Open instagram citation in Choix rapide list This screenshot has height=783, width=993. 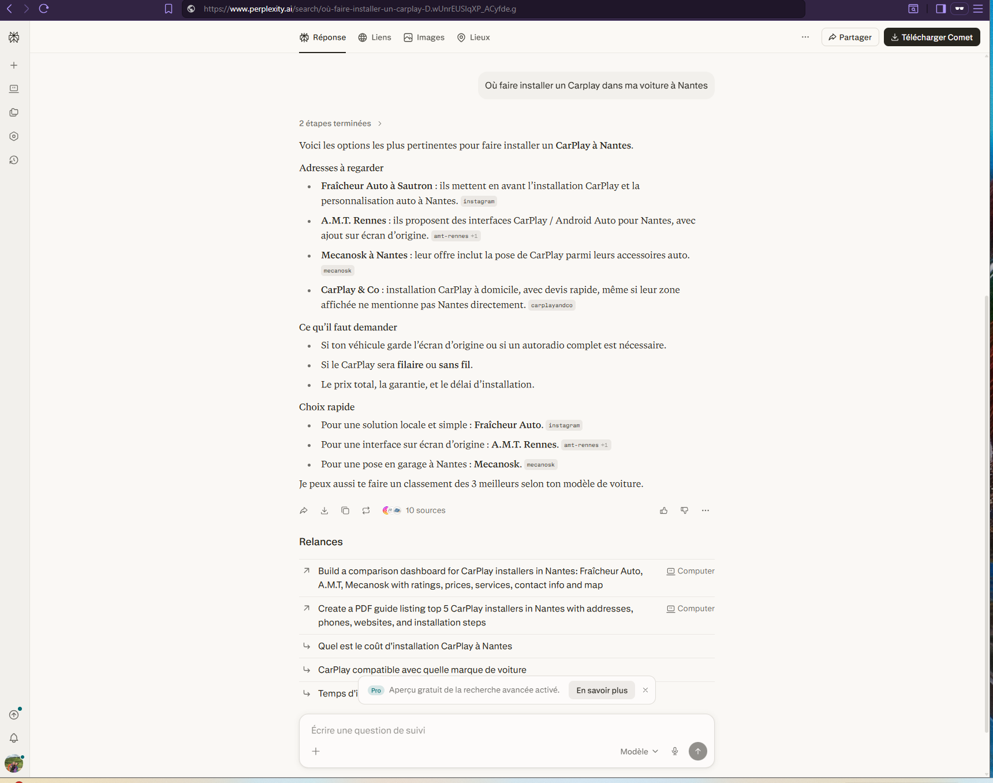[x=564, y=426]
